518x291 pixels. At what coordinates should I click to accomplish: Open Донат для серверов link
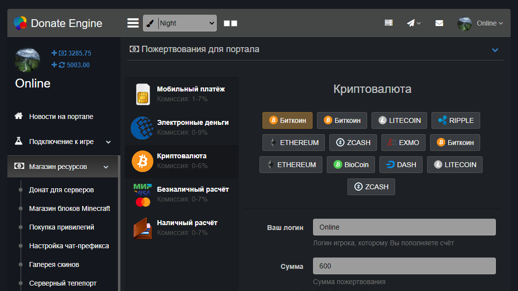pos(61,190)
